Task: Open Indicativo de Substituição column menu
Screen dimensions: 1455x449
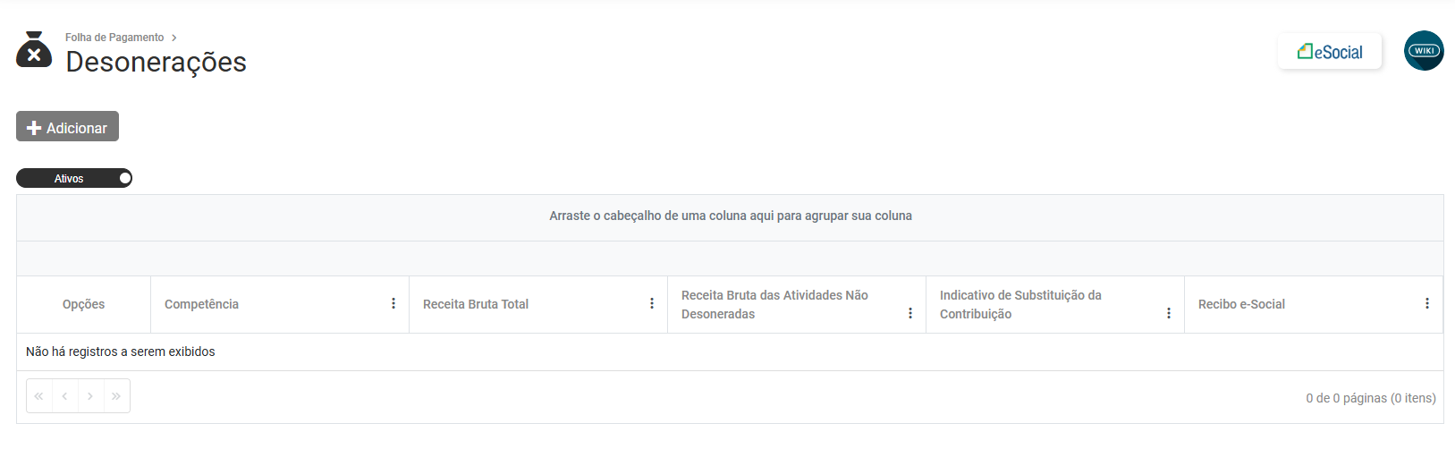Action: click(x=1169, y=313)
